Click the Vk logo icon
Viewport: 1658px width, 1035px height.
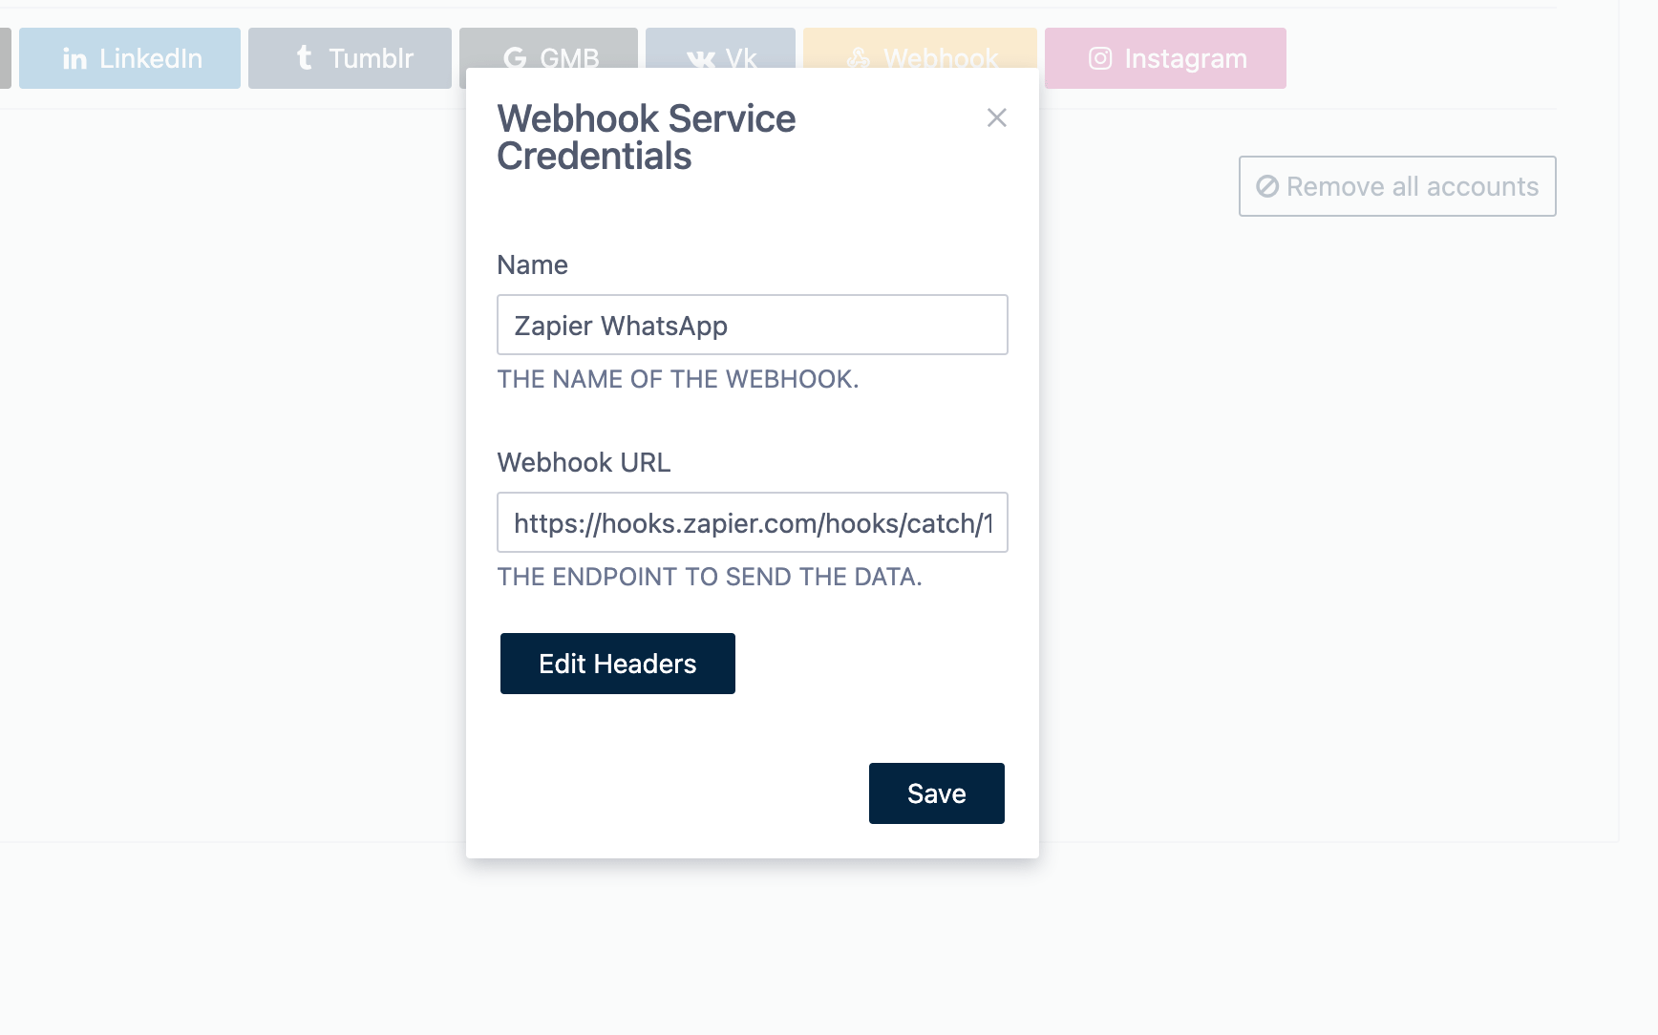(700, 59)
